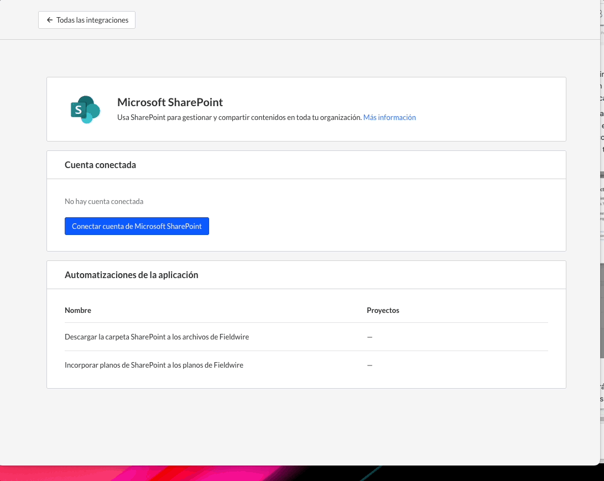Viewport: 604px width, 481px height.
Task: Click the back arrow icon in Todas las integraciones
Action: tap(50, 20)
